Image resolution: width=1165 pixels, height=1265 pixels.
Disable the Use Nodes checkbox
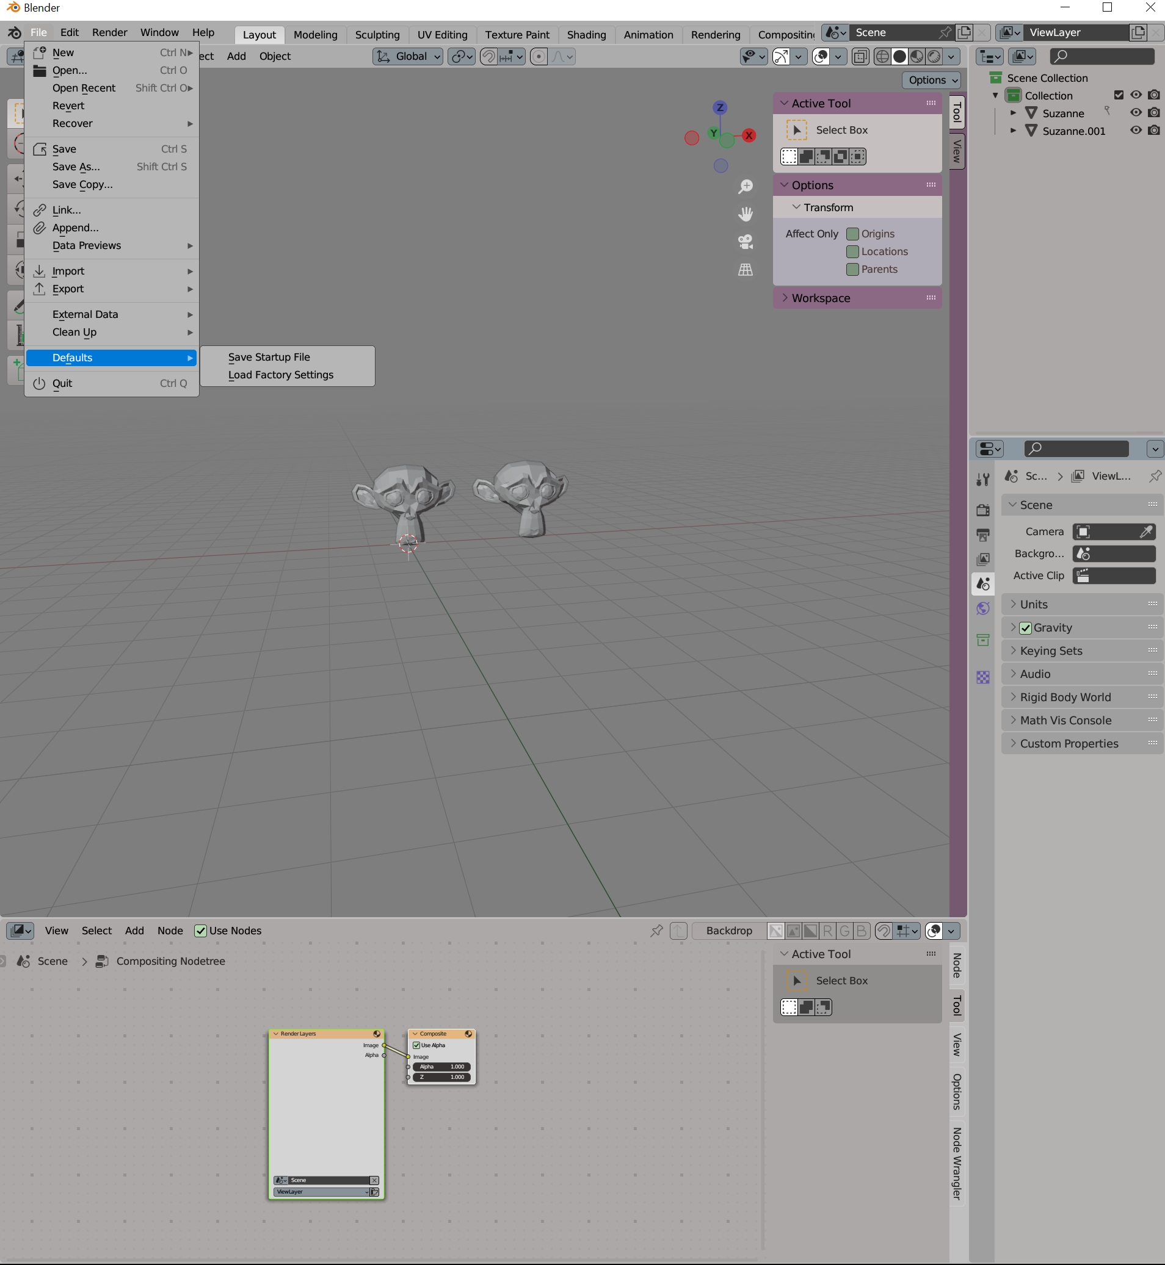tap(200, 931)
